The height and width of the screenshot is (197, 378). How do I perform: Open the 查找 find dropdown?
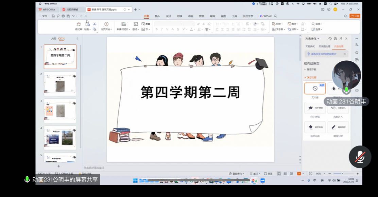pos(317,24)
